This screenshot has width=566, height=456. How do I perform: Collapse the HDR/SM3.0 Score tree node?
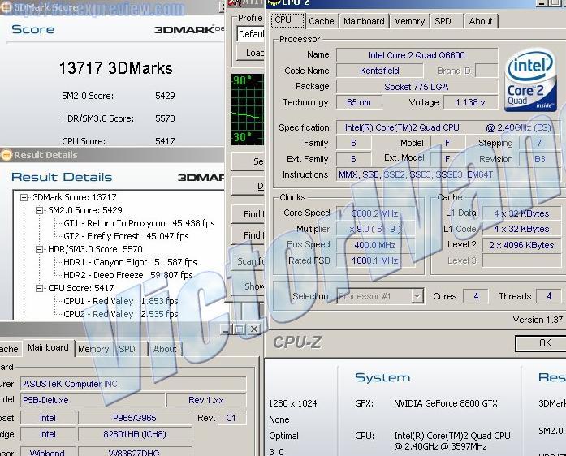[x=39, y=249]
